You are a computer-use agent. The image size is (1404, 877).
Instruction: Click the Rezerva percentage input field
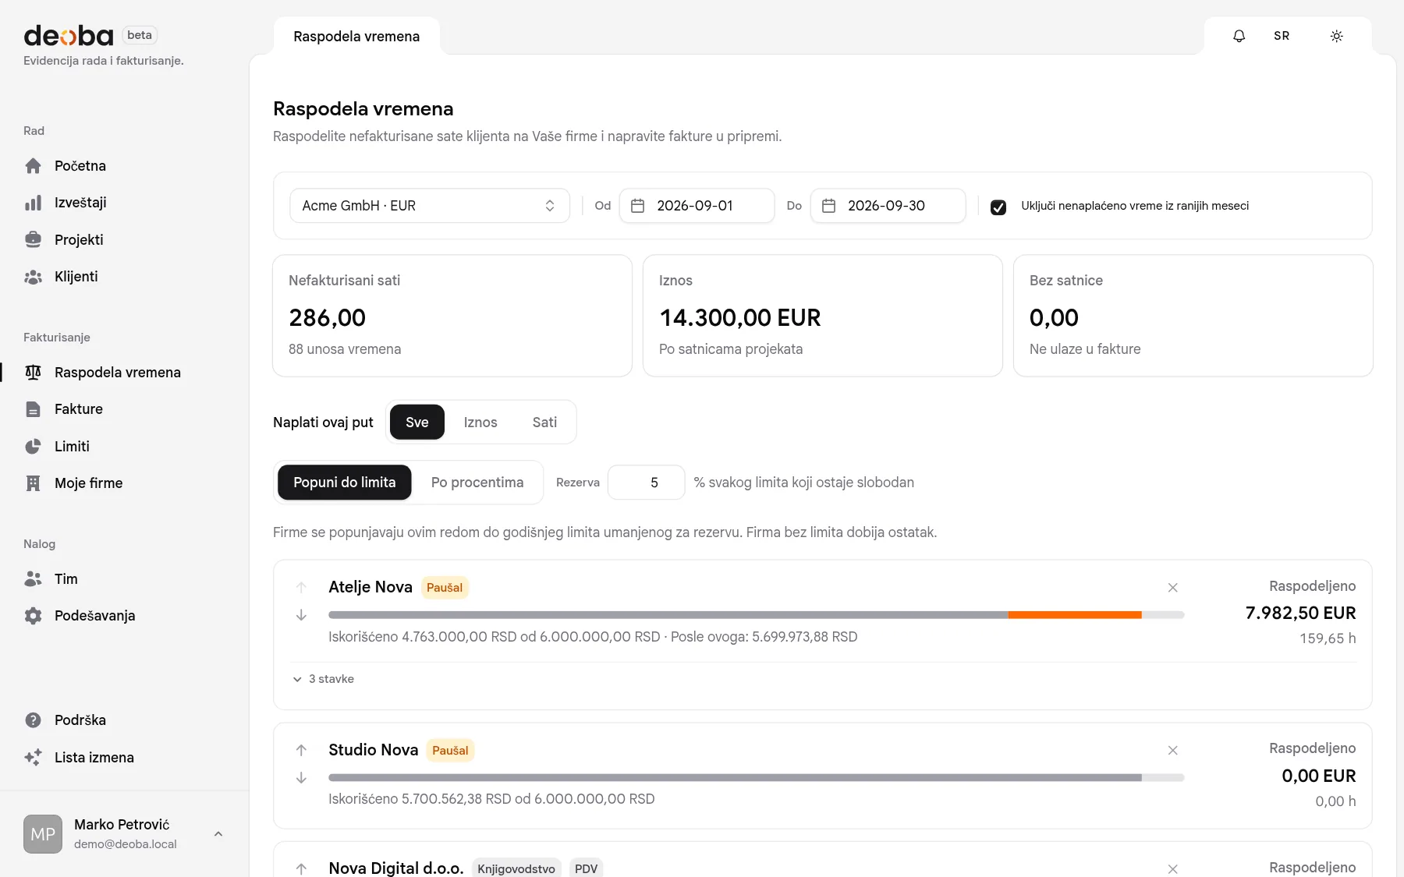646,483
